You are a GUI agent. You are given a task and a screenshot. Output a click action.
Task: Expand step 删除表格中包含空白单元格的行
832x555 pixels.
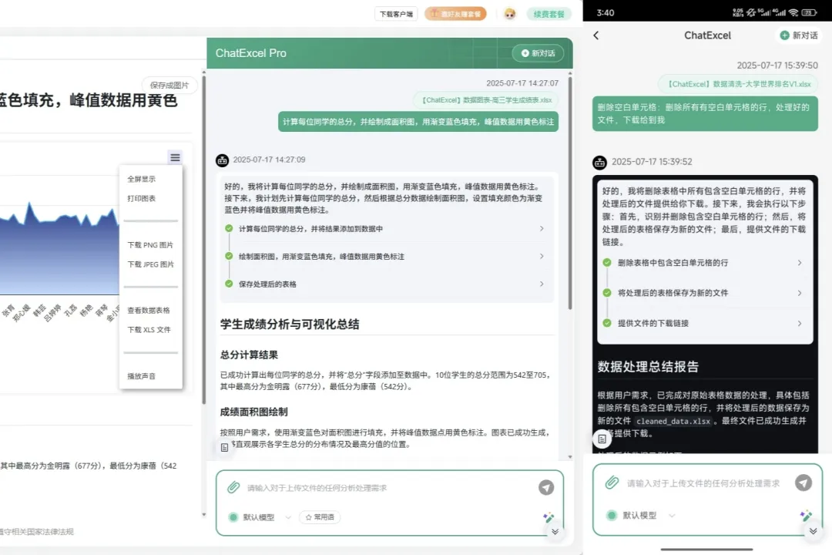click(x=705, y=263)
